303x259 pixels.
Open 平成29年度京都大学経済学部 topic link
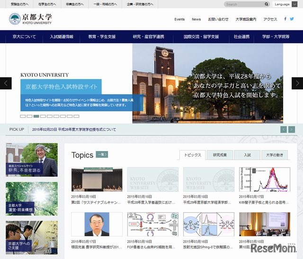(207, 202)
